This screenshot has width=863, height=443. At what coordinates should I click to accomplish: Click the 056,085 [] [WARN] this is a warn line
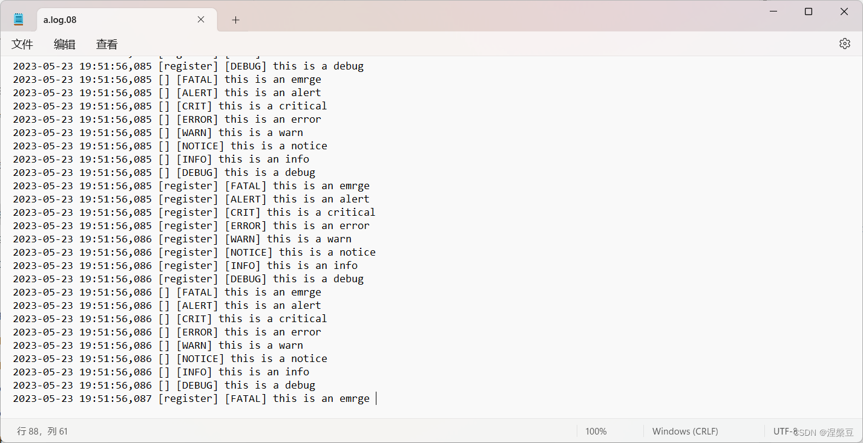(x=158, y=132)
